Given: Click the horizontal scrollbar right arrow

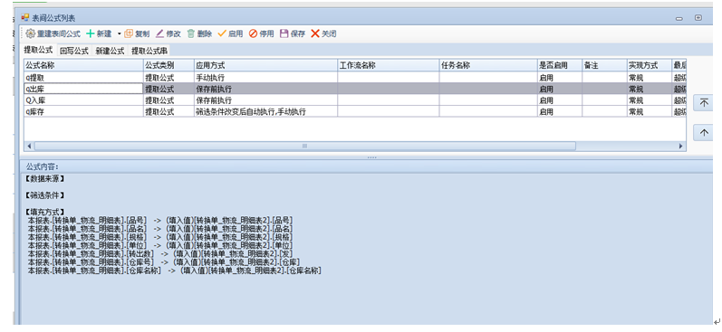Looking at the screenshot, I should point(681,146).
